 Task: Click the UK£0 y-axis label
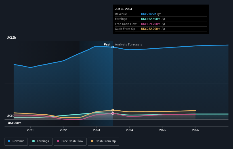pos(11,116)
